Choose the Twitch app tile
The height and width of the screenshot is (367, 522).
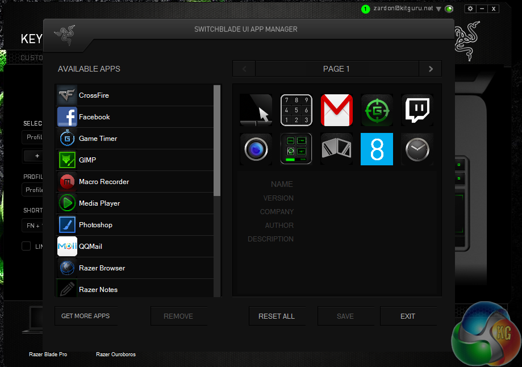click(x=417, y=110)
